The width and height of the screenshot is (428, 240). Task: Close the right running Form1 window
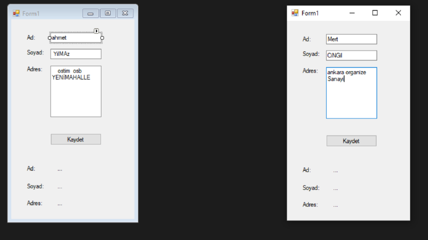tap(398, 13)
